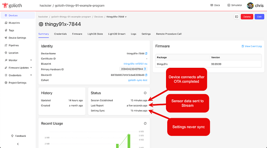This screenshot has height=148, width=267.
Task: Switch to the LightDB Stream tab
Action: point(117,34)
